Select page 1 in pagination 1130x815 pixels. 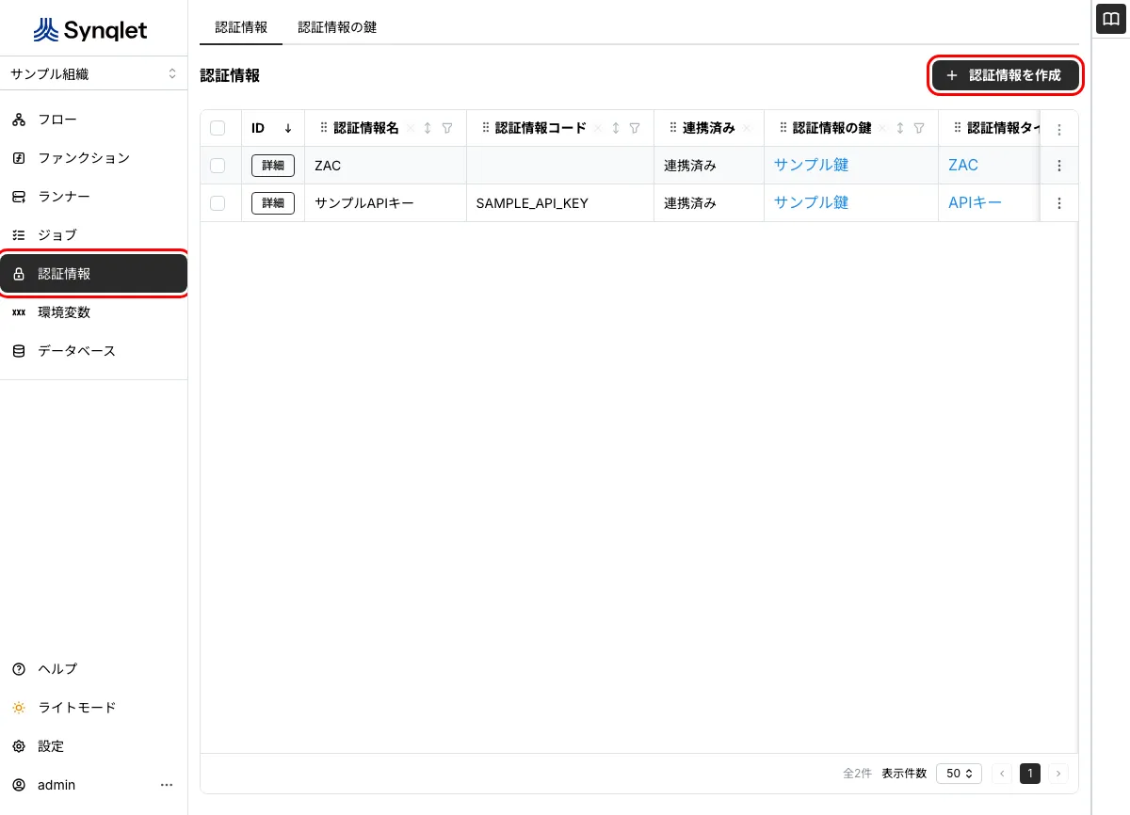[x=1030, y=774]
